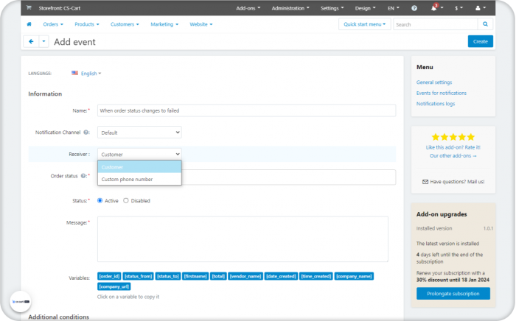
Task: Open the Add-ons menu
Action: [248, 8]
